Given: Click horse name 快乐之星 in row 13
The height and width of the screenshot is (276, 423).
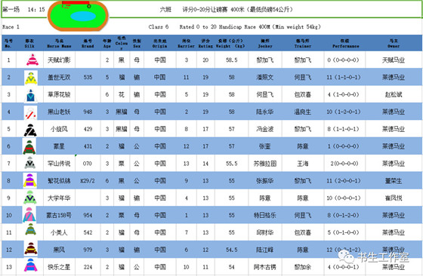Looking at the screenshot, I should coord(59,267).
